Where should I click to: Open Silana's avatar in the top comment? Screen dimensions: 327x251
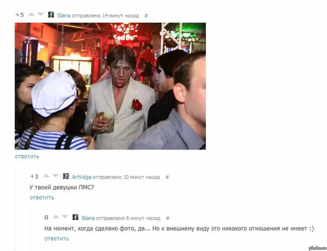[x=51, y=15]
